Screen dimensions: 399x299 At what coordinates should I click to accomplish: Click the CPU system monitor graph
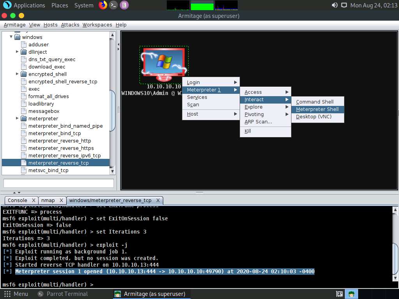pyautogui.click(x=178, y=5)
